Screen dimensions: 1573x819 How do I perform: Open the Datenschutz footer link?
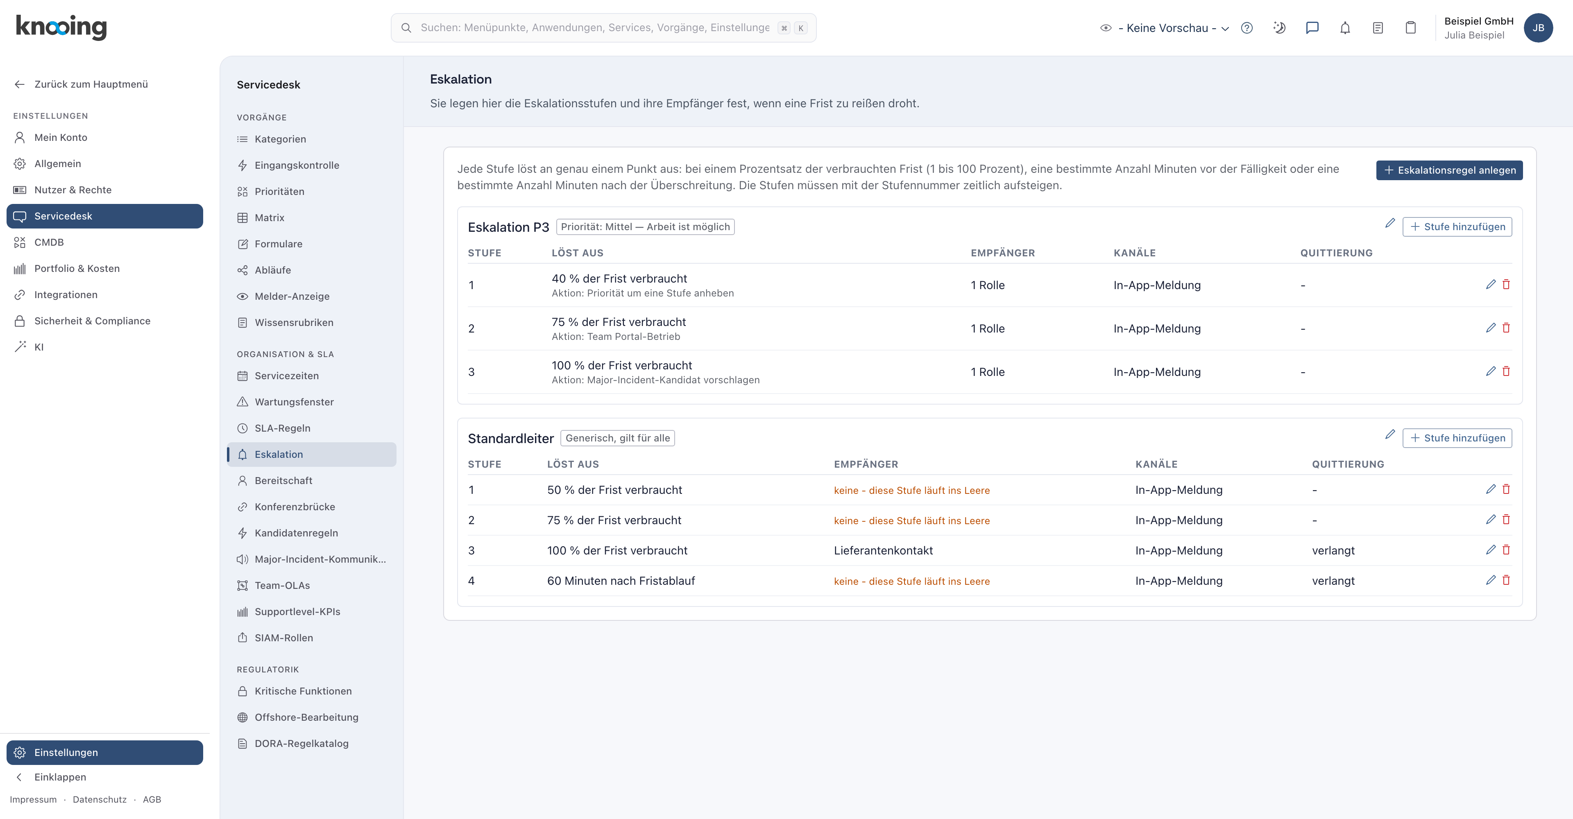click(100, 799)
